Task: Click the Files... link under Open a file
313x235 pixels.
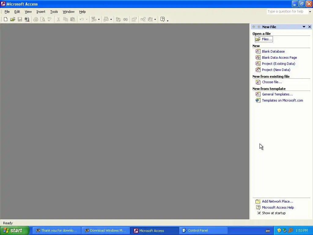Action: coord(267,39)
